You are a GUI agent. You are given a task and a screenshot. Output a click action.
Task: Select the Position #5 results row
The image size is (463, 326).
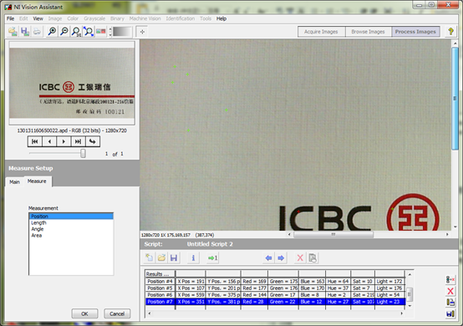(275, 288)
